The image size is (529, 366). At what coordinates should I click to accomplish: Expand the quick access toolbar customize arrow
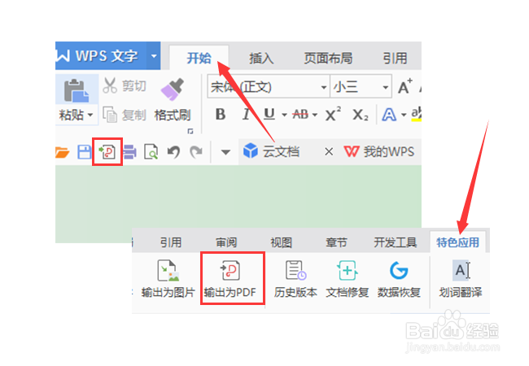[225, 152]
